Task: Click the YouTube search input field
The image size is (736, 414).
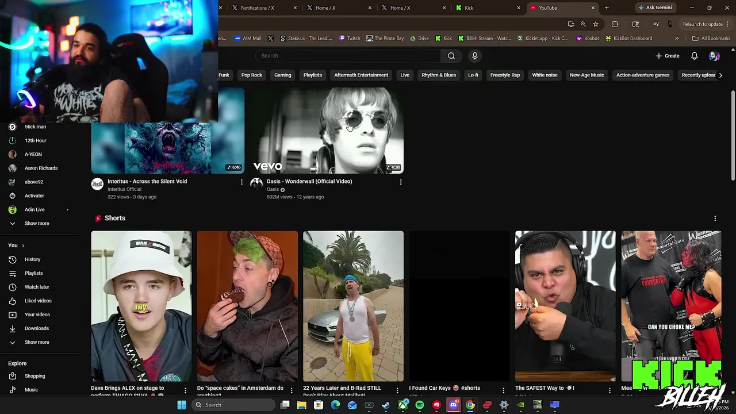Action: click(348, 56)
